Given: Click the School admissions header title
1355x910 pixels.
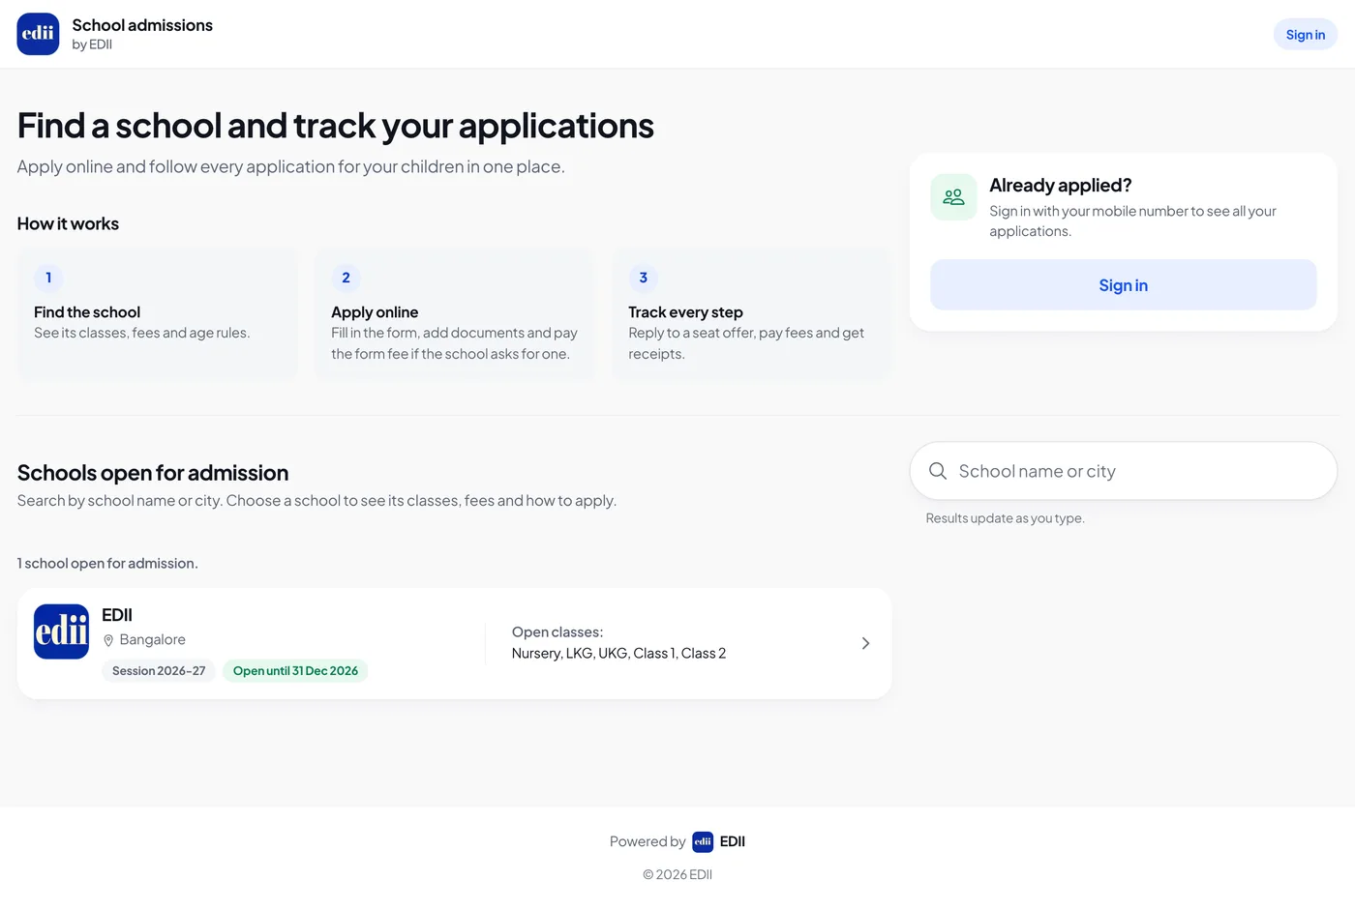Looking at the screenshot, I should [142, 25].
